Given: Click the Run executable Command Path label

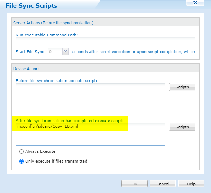Looking at the screenshot, I should click(x=47, y=35).
